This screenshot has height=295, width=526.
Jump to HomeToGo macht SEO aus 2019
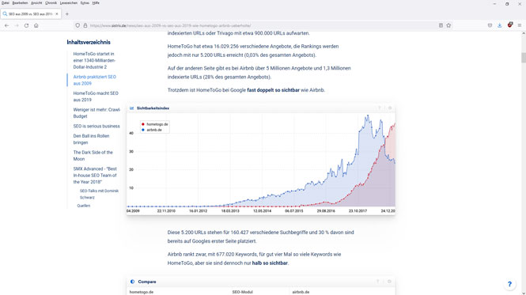click(x=96, y=96)
